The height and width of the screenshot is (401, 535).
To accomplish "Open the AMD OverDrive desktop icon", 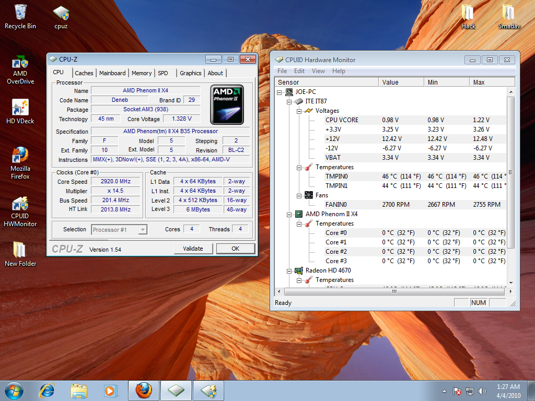I will [x=20, y=69].
